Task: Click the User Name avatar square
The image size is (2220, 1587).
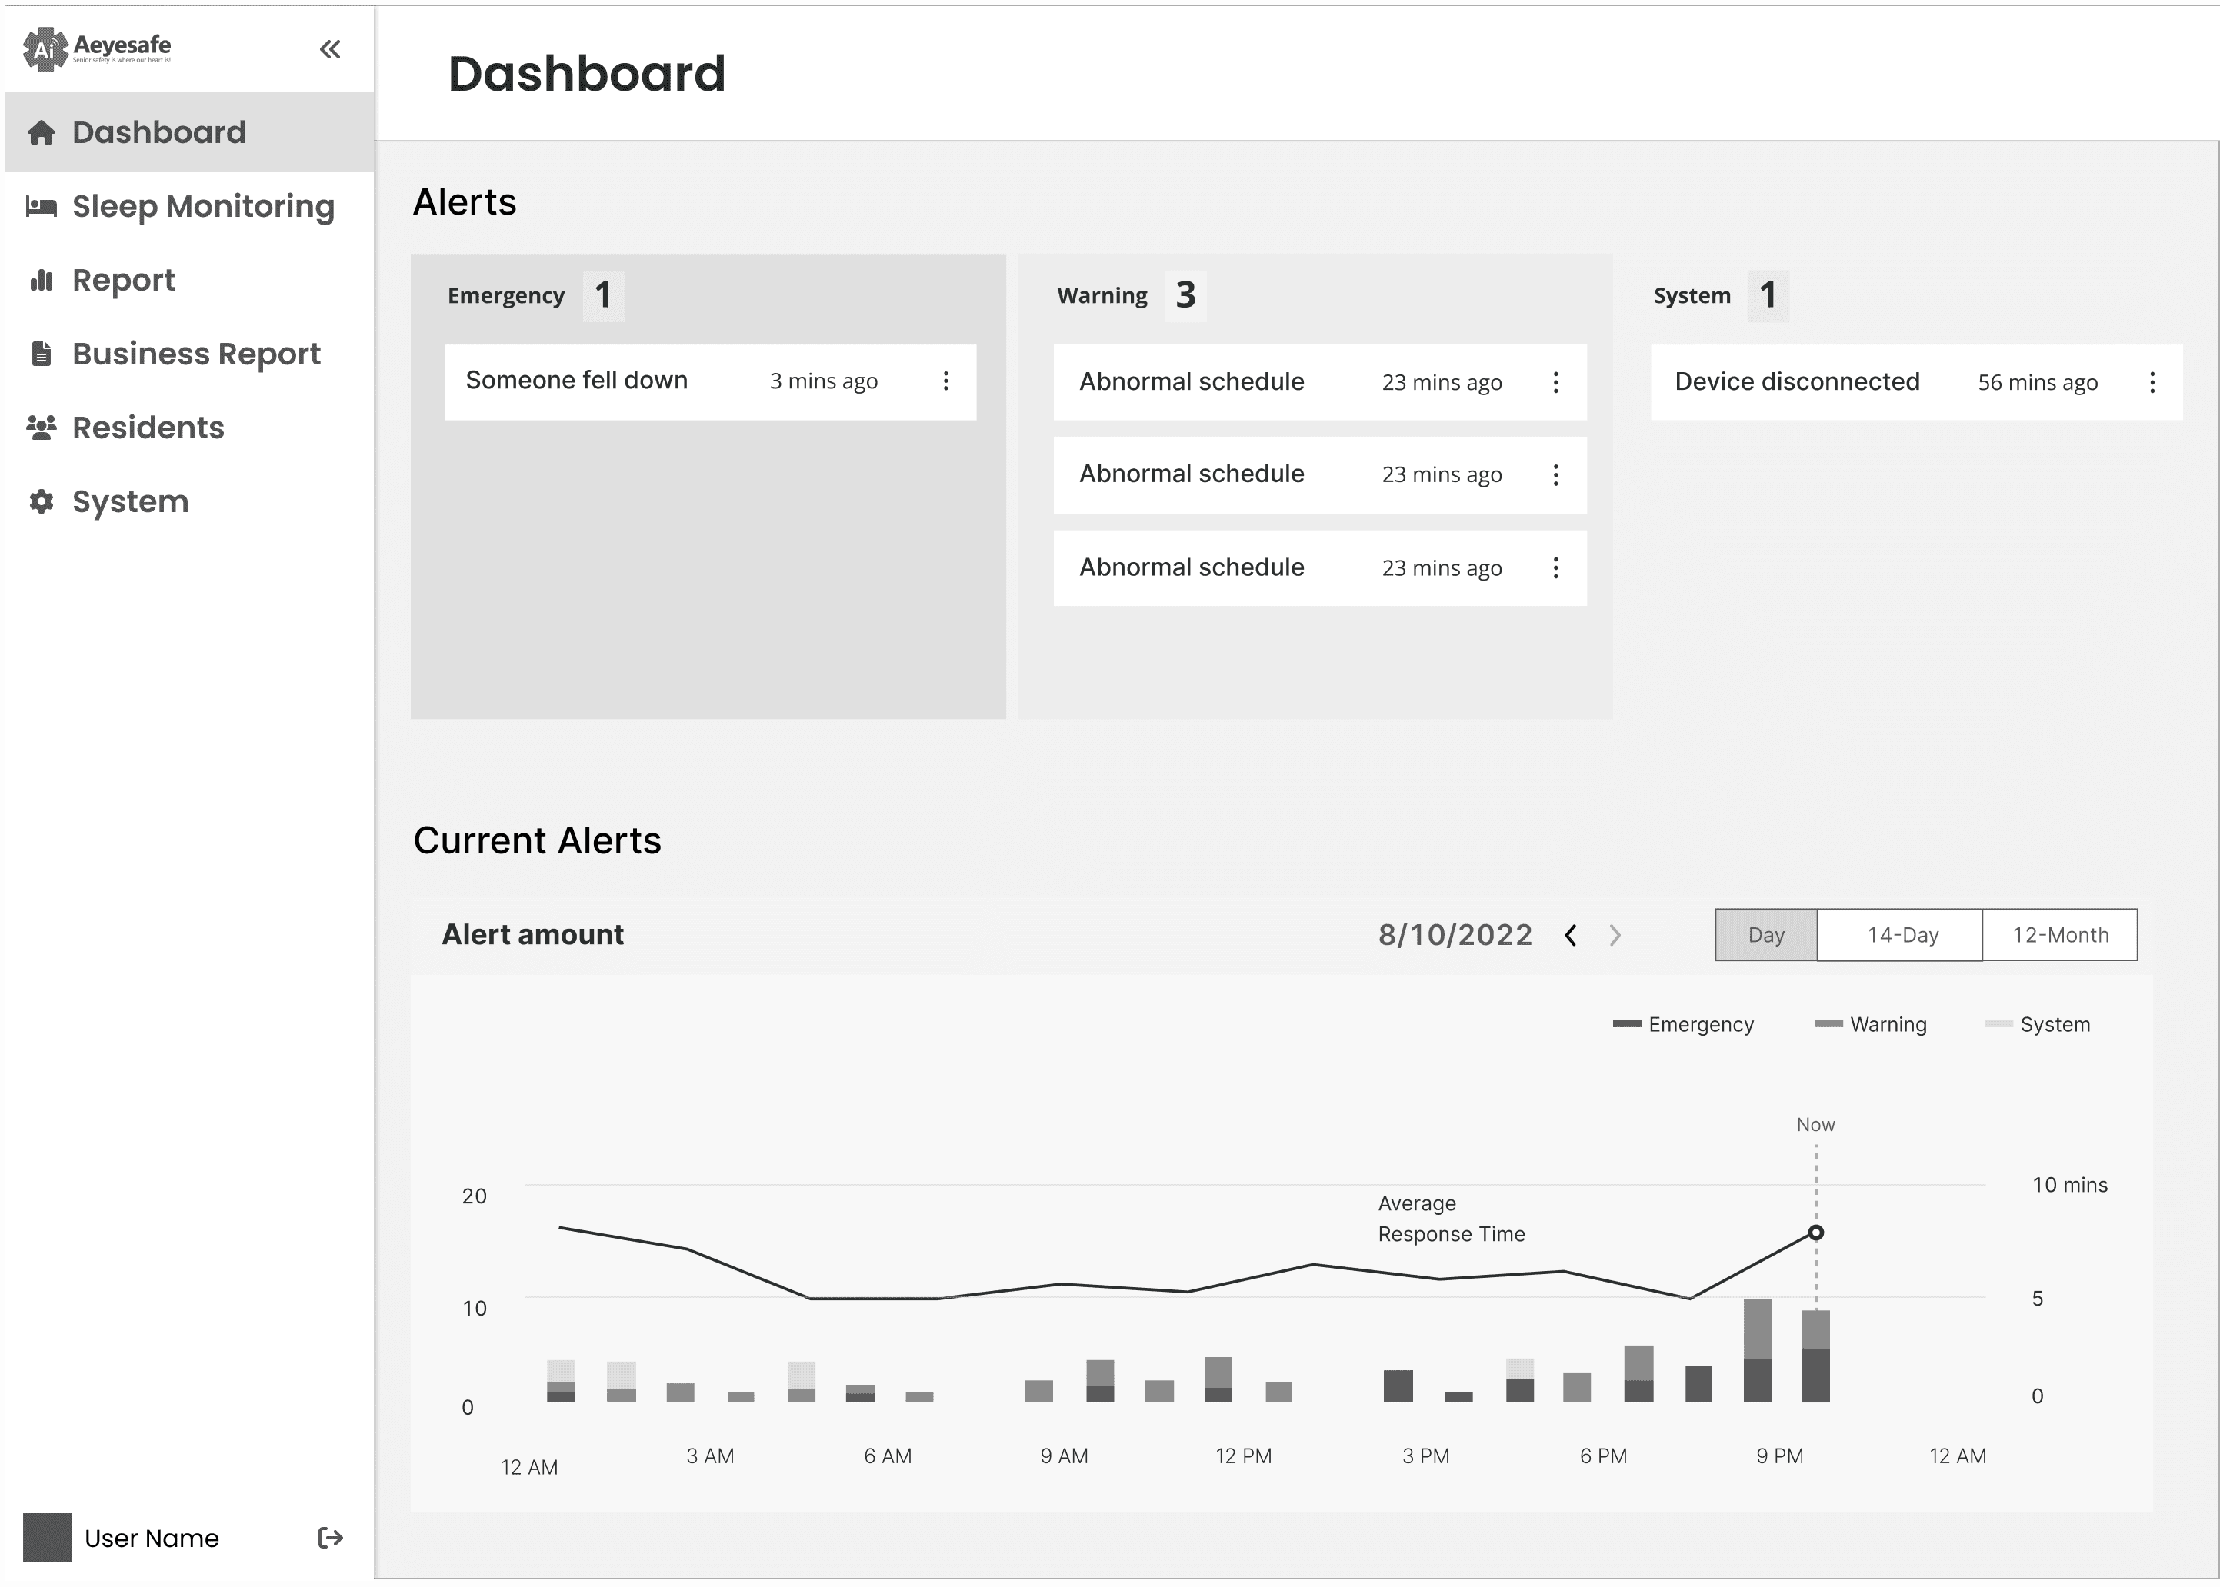Action: tap(47, 1537)
